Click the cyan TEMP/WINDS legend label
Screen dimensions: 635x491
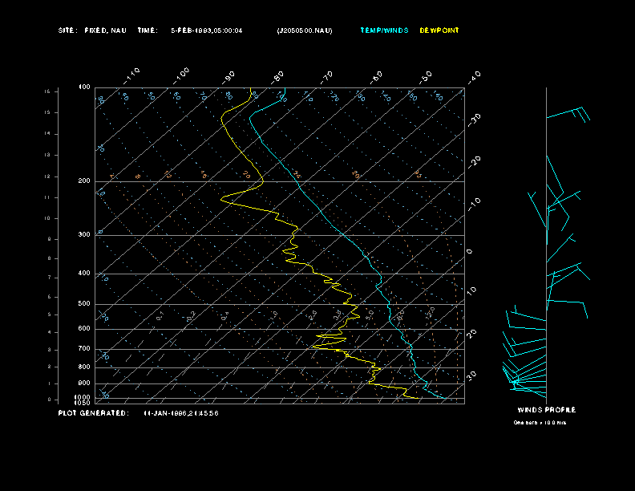pos(384,30)
